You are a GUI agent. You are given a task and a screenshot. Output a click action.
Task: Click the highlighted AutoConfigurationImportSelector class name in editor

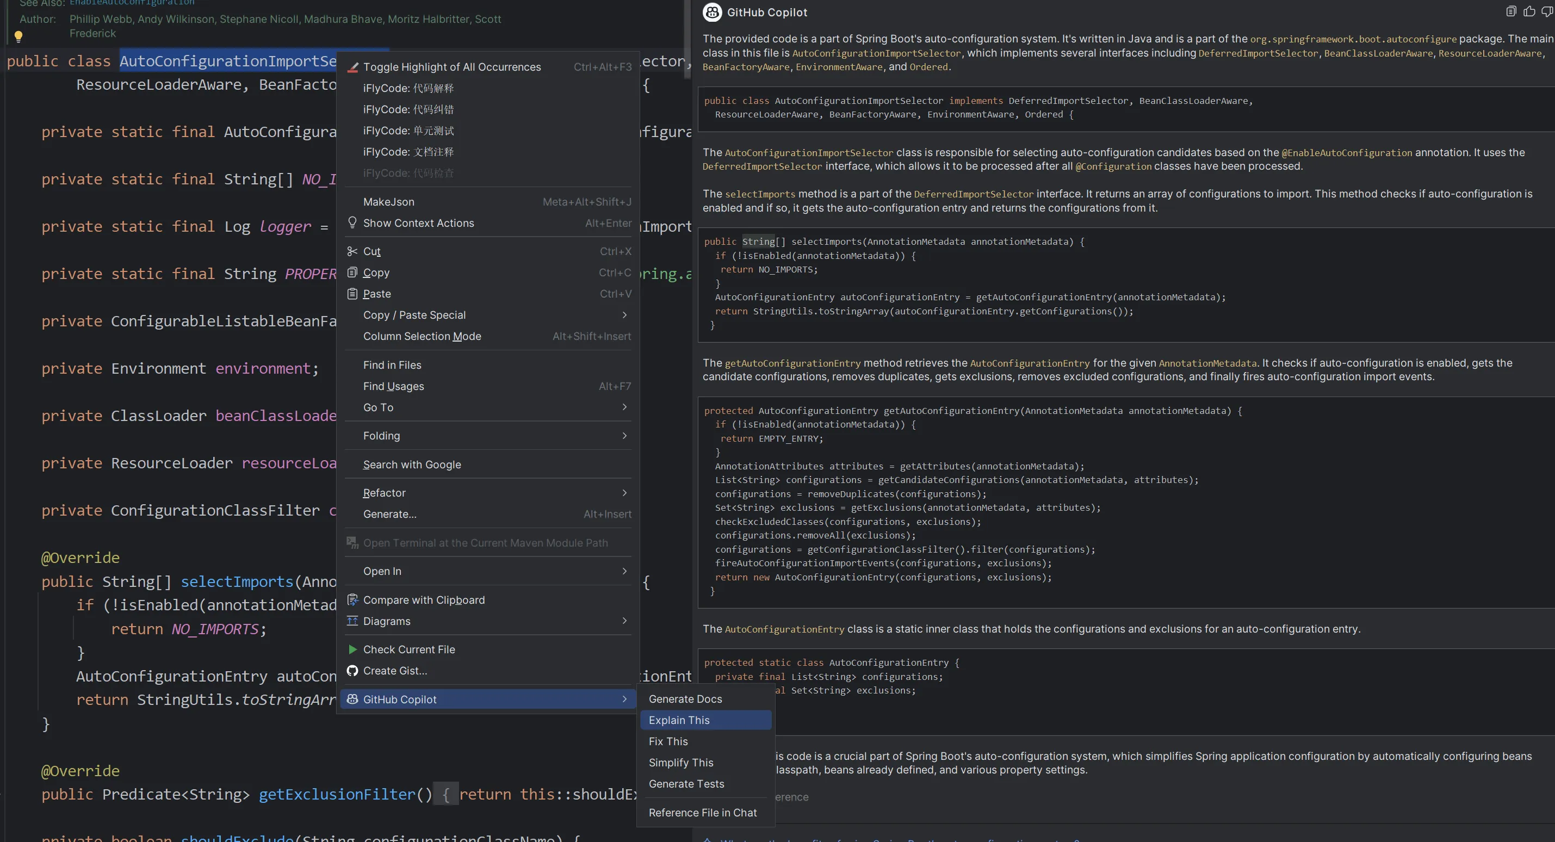coord(228,61)
